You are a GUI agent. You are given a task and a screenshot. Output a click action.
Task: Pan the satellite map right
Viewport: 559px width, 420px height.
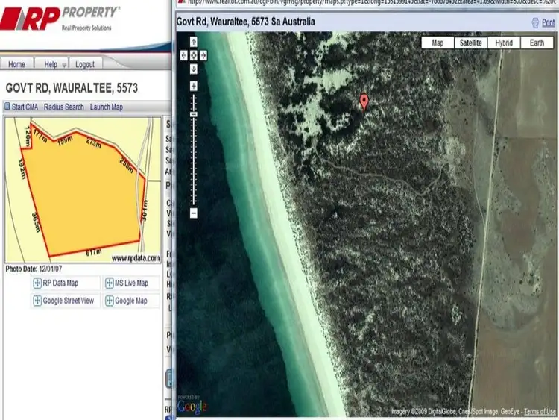[x=203, y=55]
